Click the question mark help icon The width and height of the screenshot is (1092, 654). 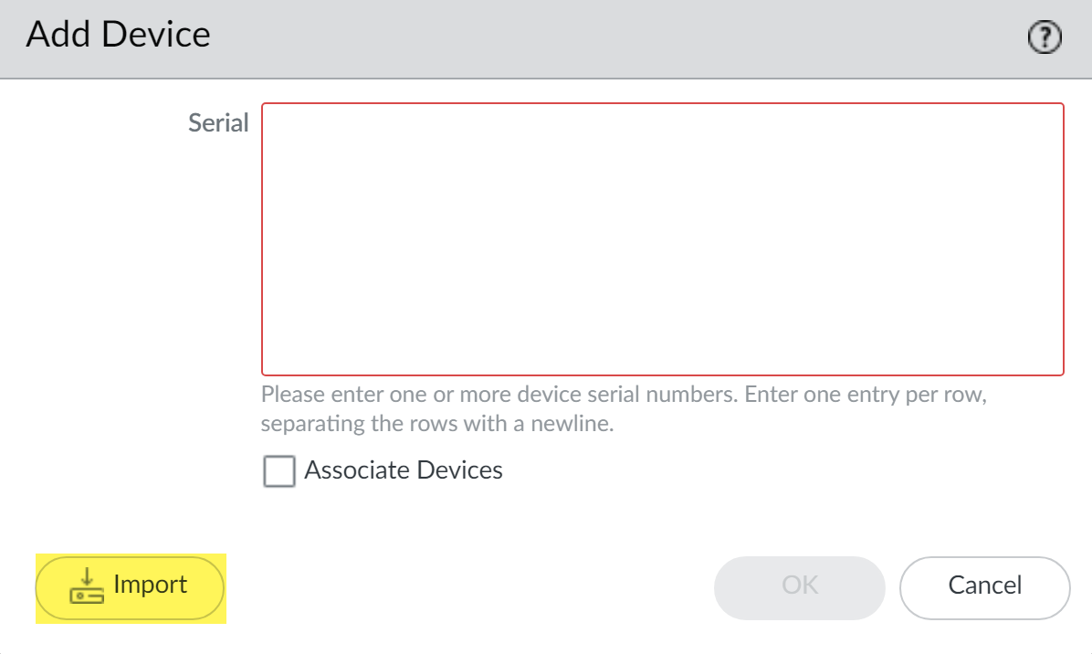point(1045,37)
